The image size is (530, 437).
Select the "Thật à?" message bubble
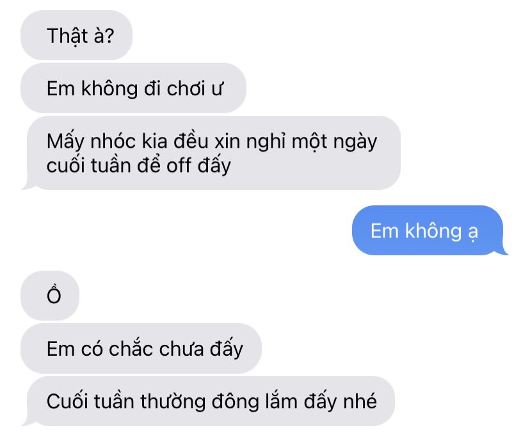click(x=76, y=35)
